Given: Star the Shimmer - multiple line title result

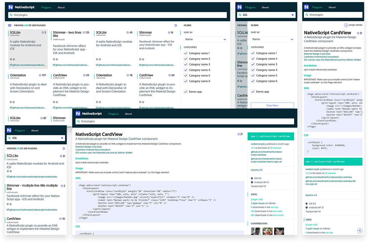Looking at the screenshot, I should pyautogui.click(x=62, y=186).
